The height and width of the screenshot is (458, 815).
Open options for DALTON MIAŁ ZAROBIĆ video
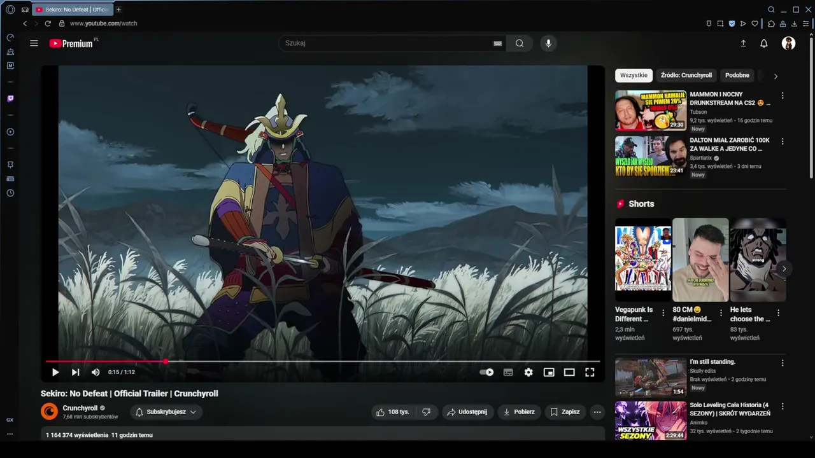783,141
